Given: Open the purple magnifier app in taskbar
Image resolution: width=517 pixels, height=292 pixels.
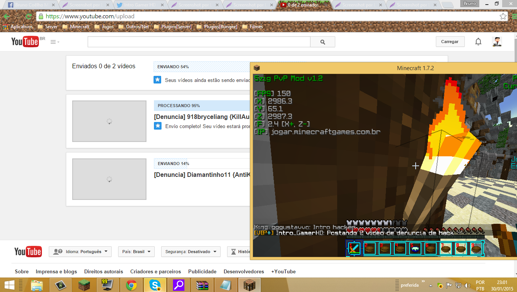Looking at the screenshot, I should [x=178, y=285].
